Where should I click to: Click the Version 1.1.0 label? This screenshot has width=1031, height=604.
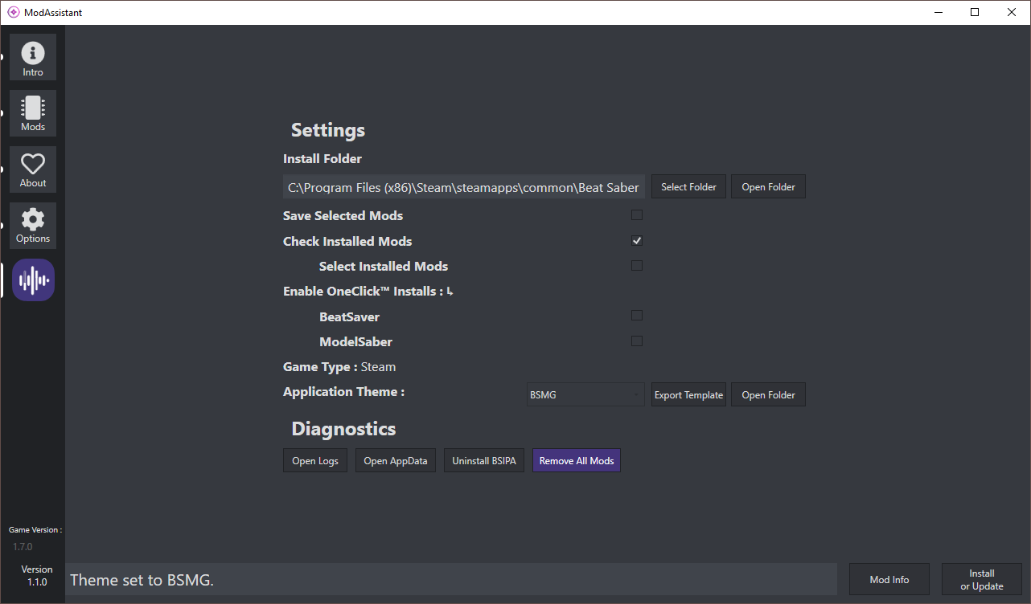(37, 575)
